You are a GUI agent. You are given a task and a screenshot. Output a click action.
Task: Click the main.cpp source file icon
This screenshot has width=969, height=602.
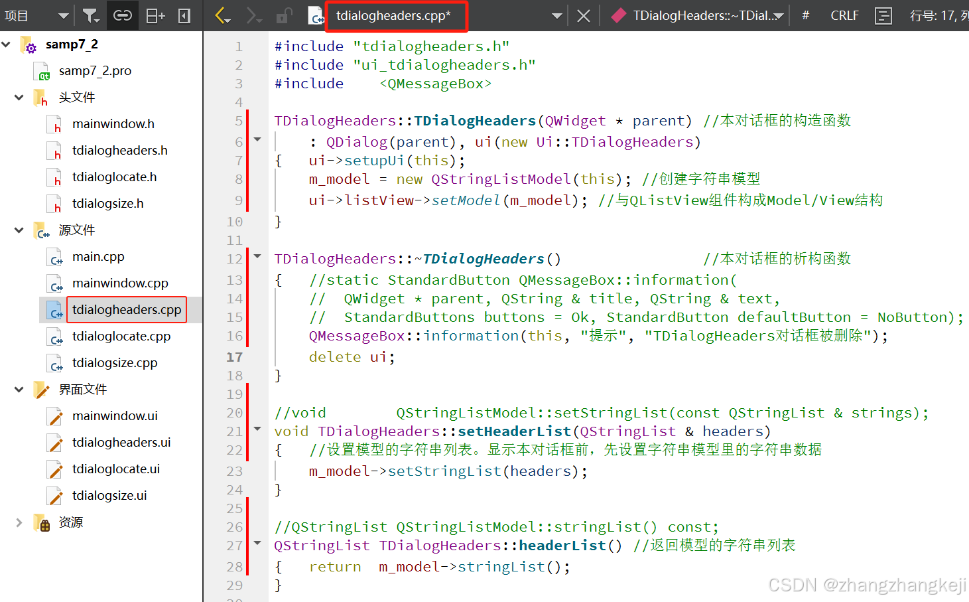coord(55,258)
